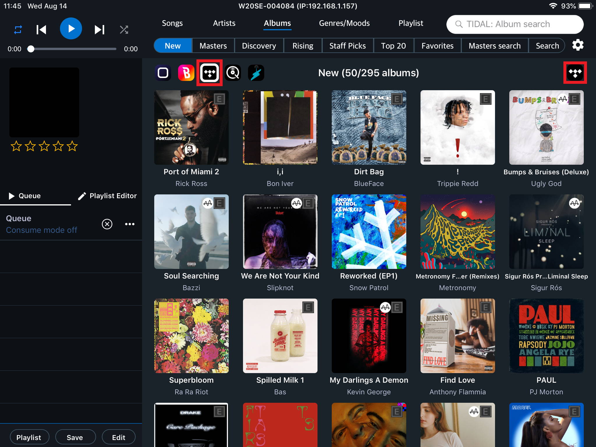Click the Ra Ra Riot artist name

(191, 392)
